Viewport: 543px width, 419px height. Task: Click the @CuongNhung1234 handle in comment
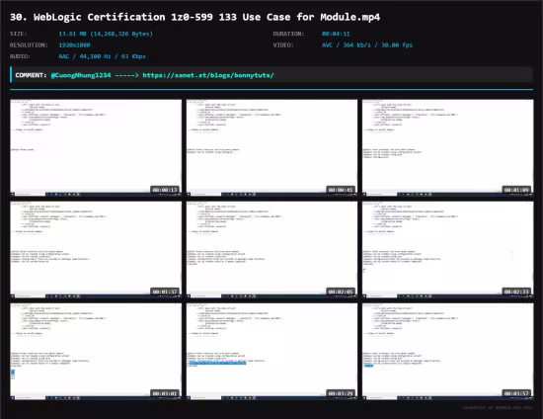pyautogui.click(x=81, y=75)
